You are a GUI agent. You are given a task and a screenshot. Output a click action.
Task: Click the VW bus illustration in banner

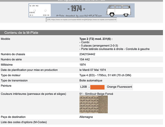pyautogui.click(x=119, y=10)
